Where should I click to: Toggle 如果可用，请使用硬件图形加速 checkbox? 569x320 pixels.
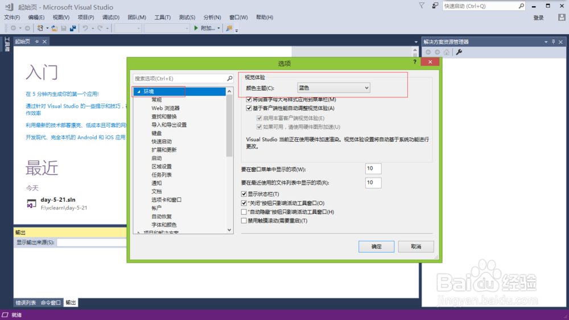click(259, 127)
